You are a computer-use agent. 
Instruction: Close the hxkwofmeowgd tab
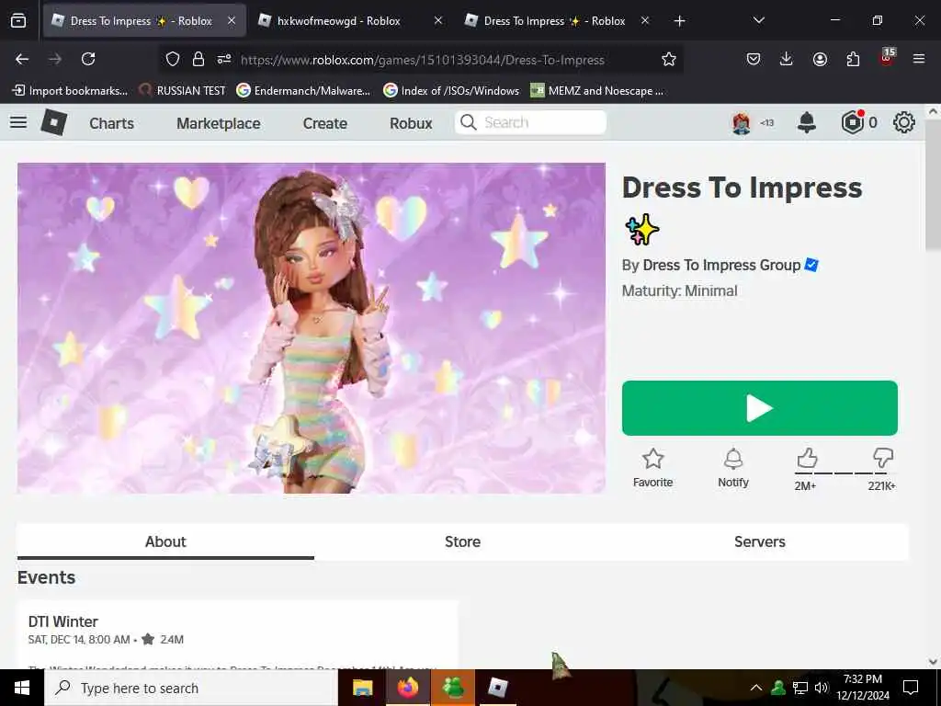[438, 20]
